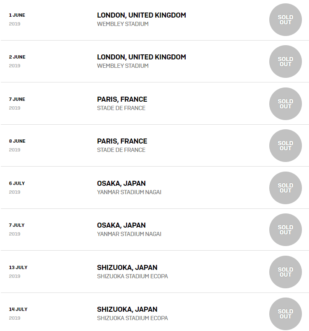Click Shizuoka Stadium Ecopa venue for 14 July
This screenshot has width=309, height=331.
(x=133, y=318)
